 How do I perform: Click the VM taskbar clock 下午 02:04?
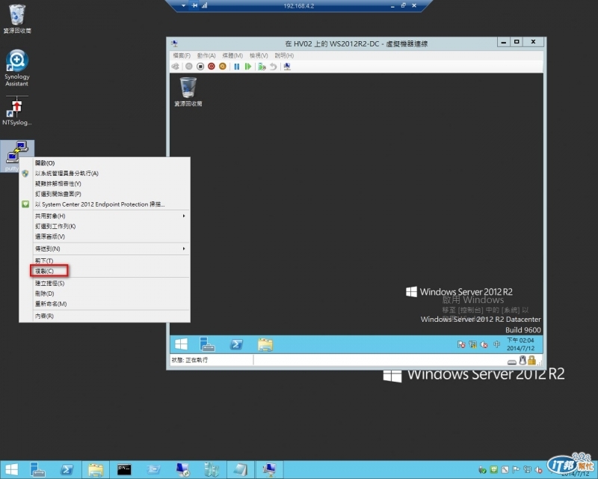[520, 344]
